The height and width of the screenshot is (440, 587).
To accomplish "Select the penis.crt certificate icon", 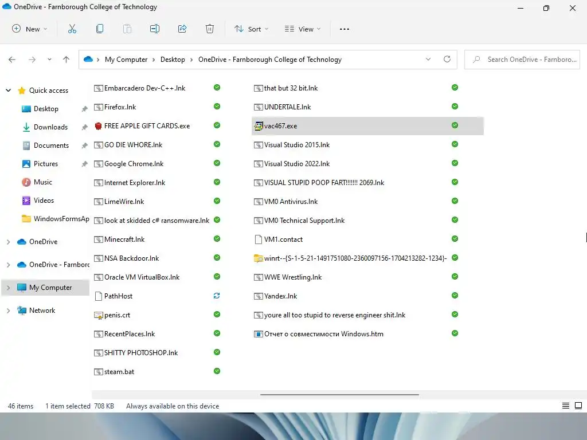I will coord(98,315).
